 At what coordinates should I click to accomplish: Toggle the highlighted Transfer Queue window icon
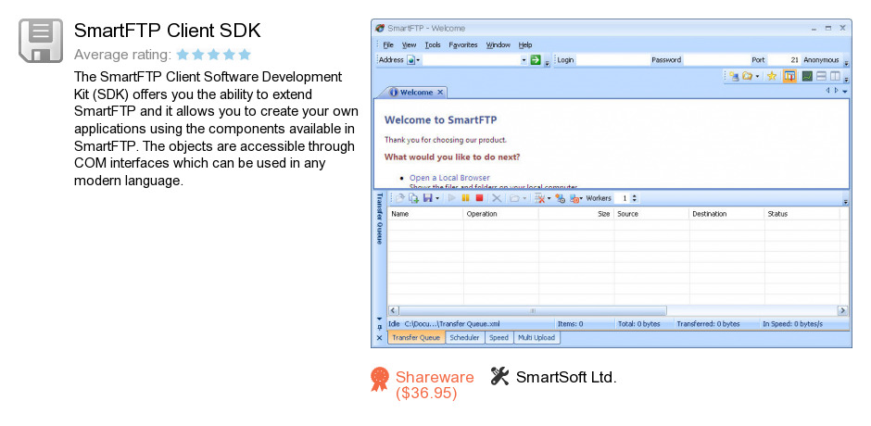tap(789, 77)
